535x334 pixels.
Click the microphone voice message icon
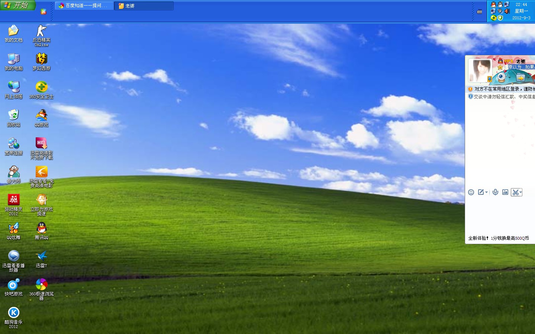click(495, 192)
